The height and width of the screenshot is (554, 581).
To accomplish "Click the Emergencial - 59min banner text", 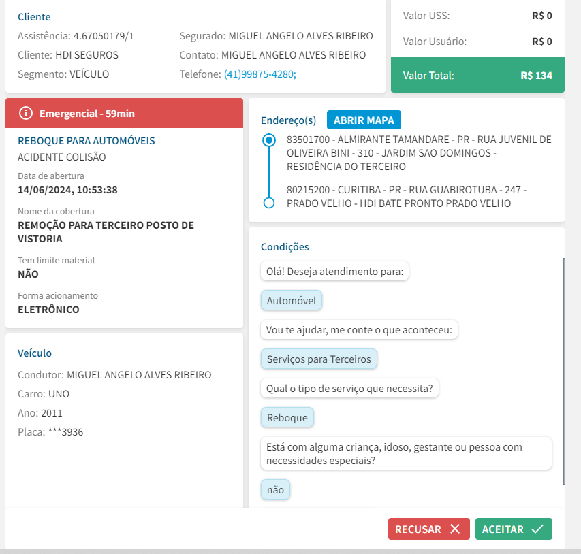I will tap(87, 113).
